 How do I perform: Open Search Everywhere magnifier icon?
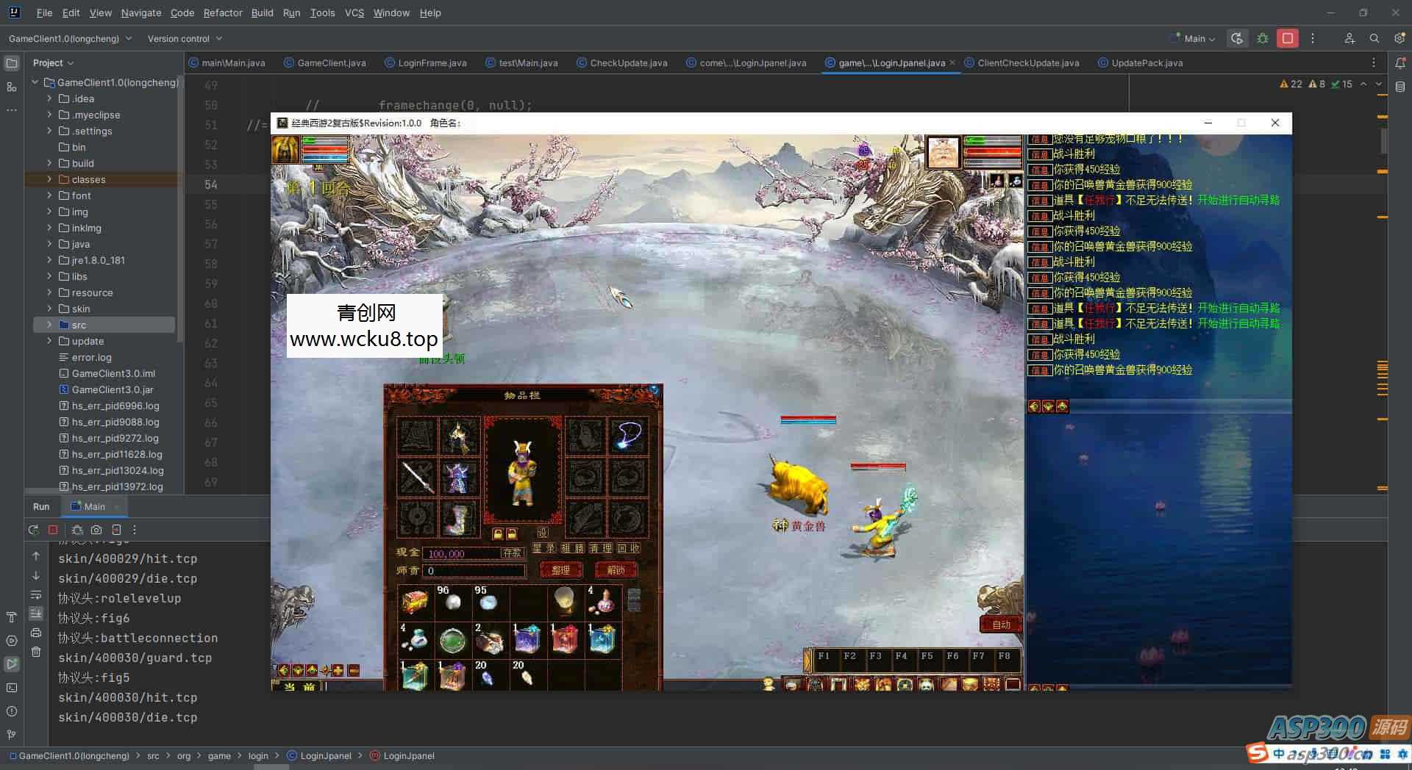[x=1374, y=39]
